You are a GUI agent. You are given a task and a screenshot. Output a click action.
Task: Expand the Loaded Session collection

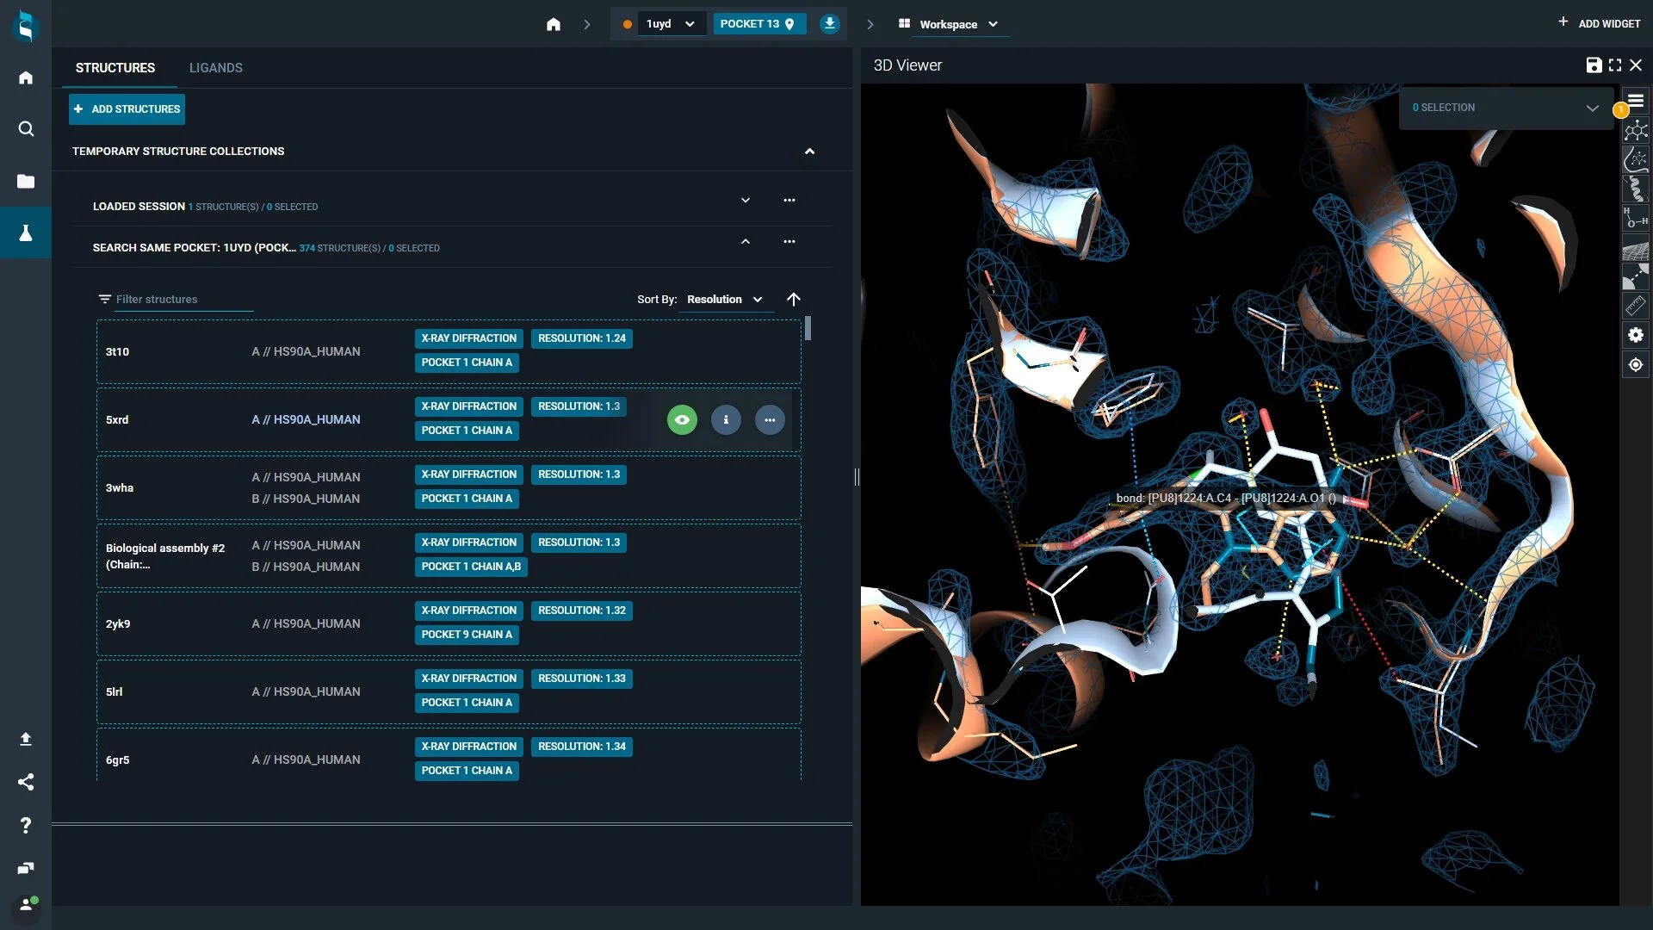(x=746, y=201)
